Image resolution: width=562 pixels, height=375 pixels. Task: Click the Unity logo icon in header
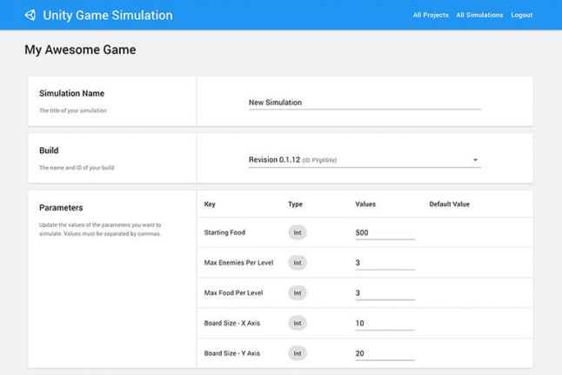(x=30, y=15)
